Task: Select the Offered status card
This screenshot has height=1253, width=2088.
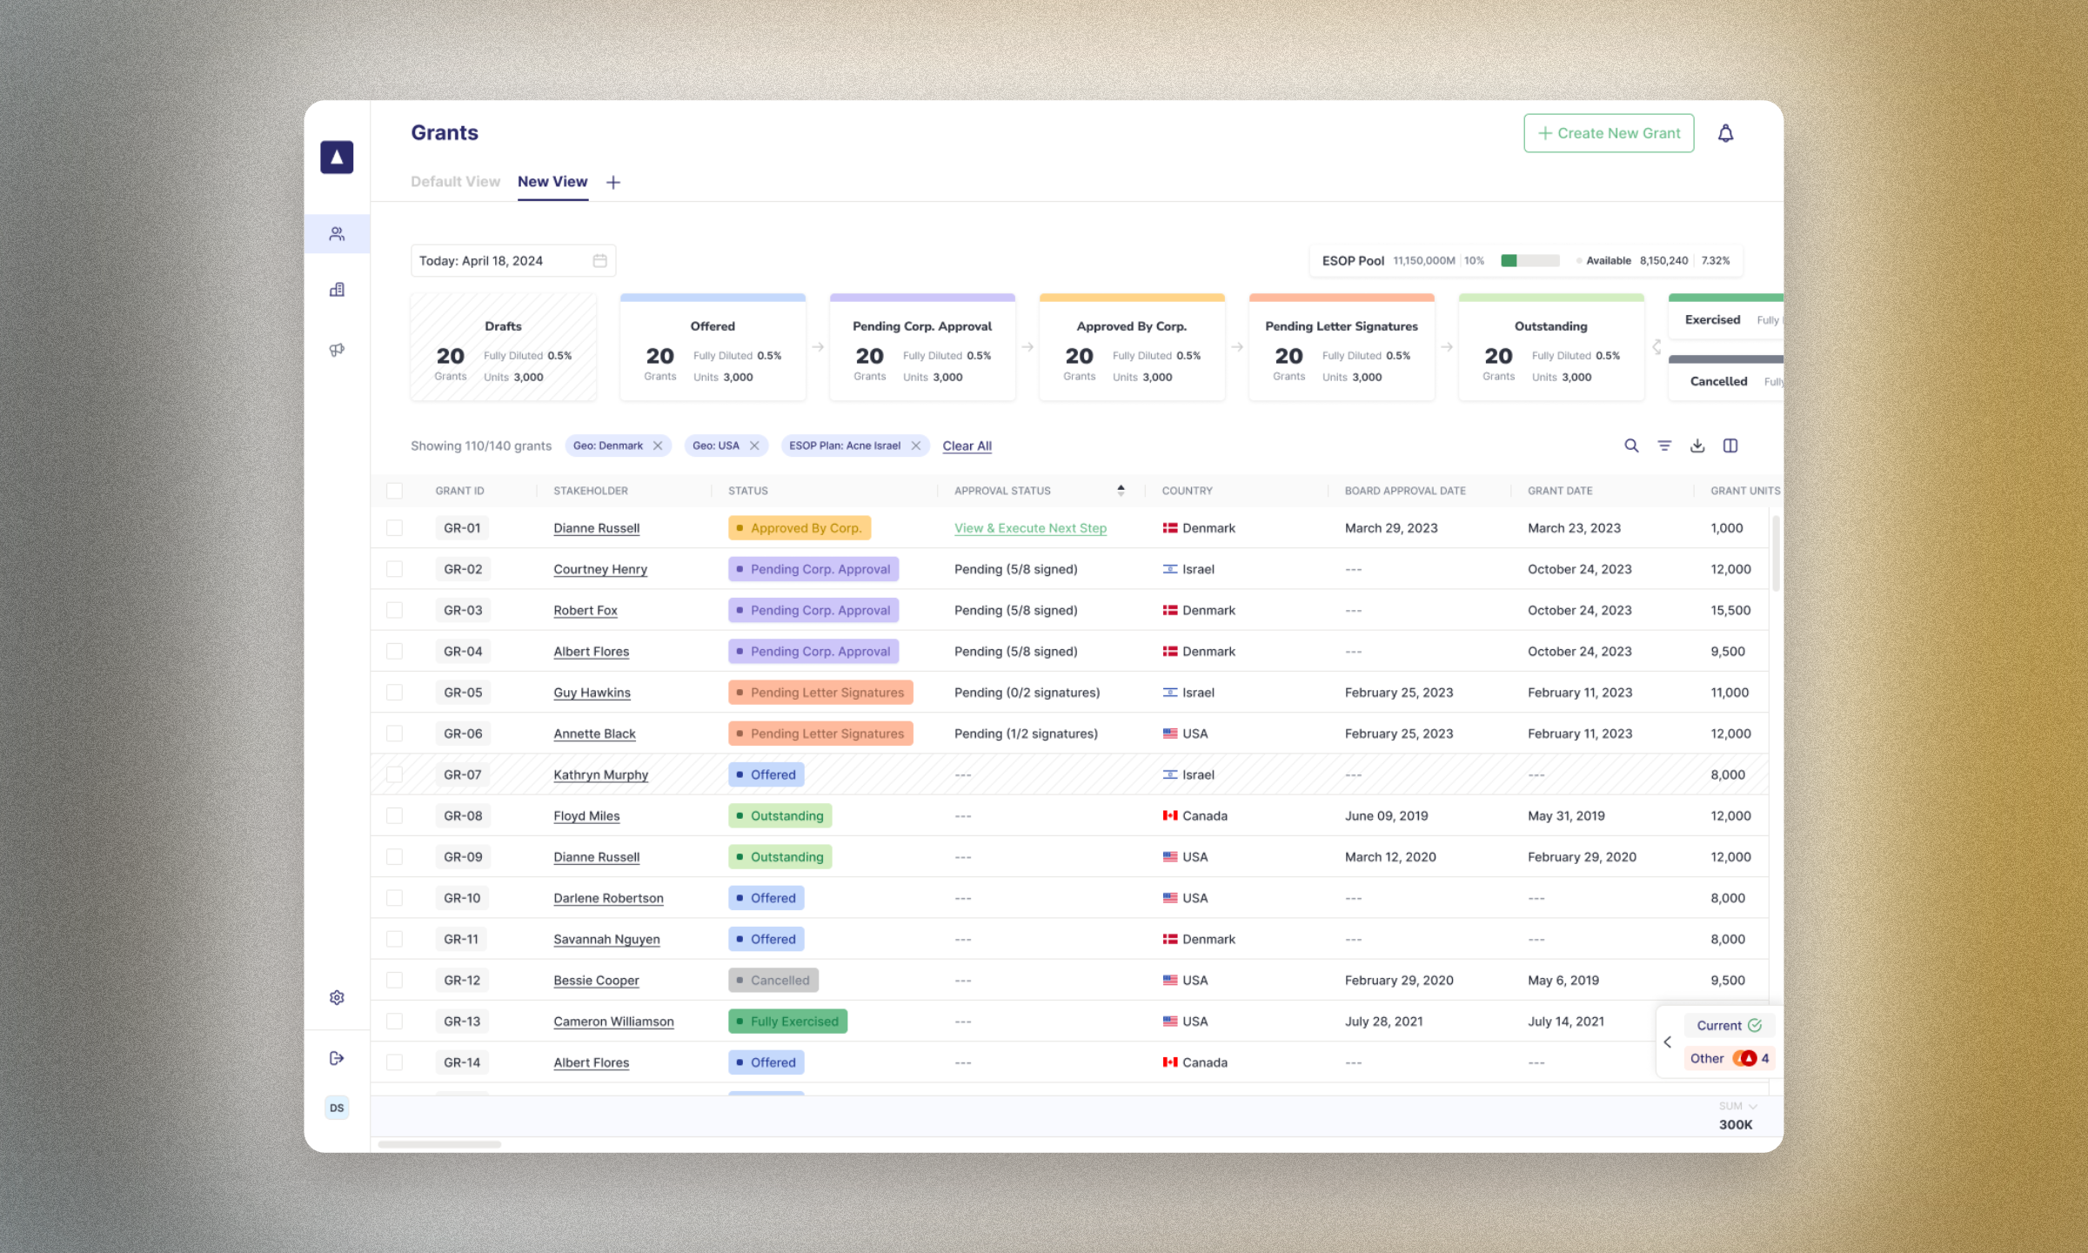Action: pyautogui.click(x=713, y=347)
